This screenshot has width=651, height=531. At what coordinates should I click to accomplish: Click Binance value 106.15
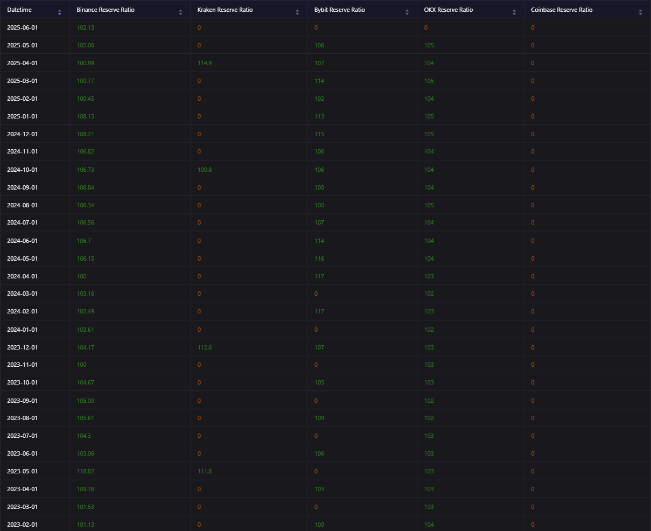[85, 258]
